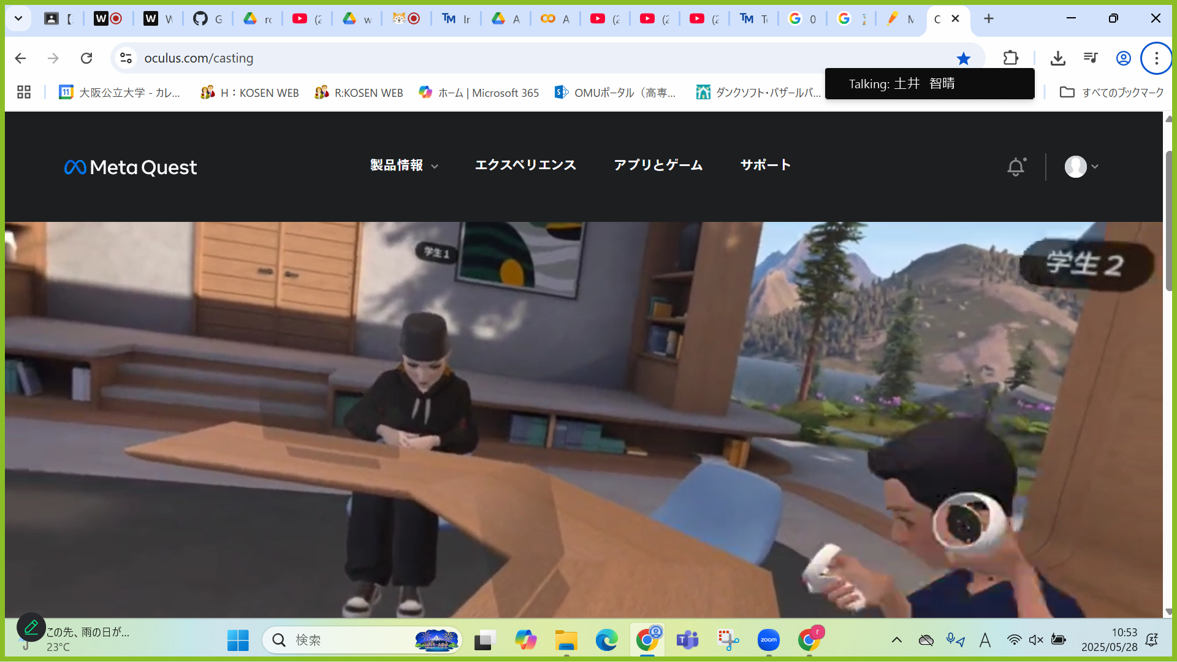Viewport: 1177px width, 662px height.
Task: Toggle the volume mute icon in tray
Action: tap(1036, 640)
